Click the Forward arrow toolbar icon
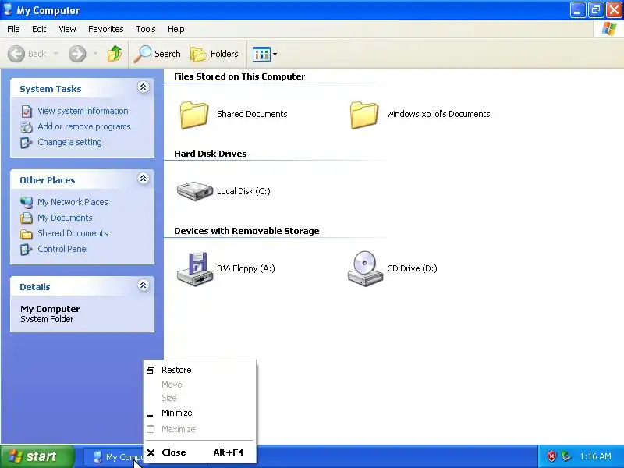624x468 pixels. pyautogui.click(x=77, y=54)
